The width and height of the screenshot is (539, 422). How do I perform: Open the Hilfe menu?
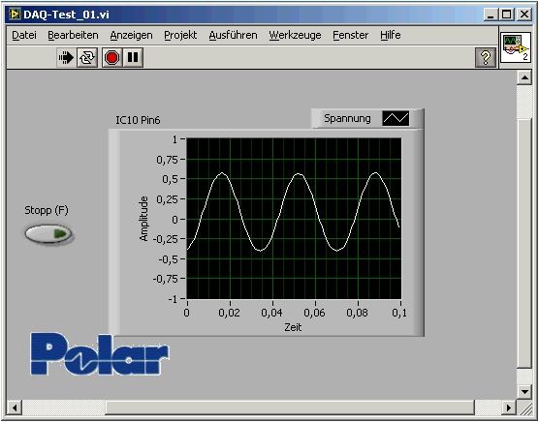(390, 35)
